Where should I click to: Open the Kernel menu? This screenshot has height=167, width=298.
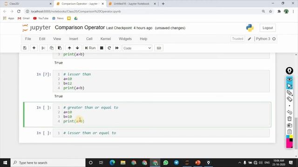106,39
